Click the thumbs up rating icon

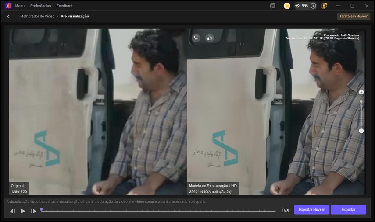click(209, 38)
